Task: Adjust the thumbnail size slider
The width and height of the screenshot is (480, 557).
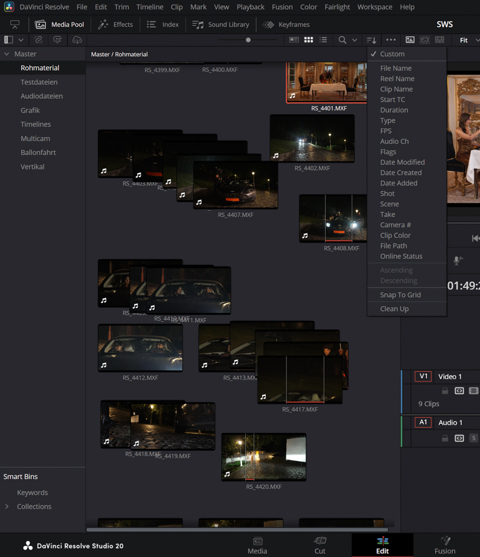Action: pyautogui.click(x=248, y=40)
